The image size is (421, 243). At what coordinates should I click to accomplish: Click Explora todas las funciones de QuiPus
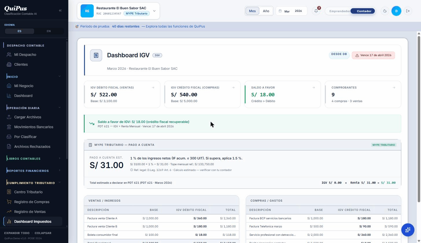175,26
